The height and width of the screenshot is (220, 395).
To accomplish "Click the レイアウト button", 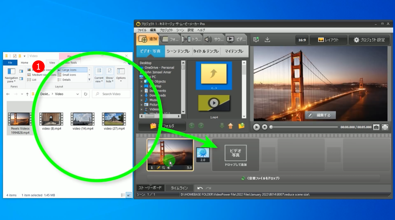I will (x=328, y=40).
